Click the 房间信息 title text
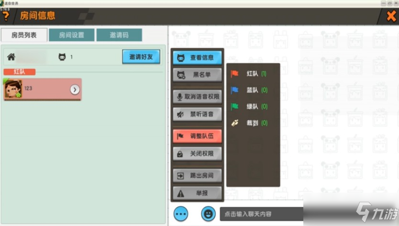Screen dimensions: 399x226 click(x=38, y=16)
